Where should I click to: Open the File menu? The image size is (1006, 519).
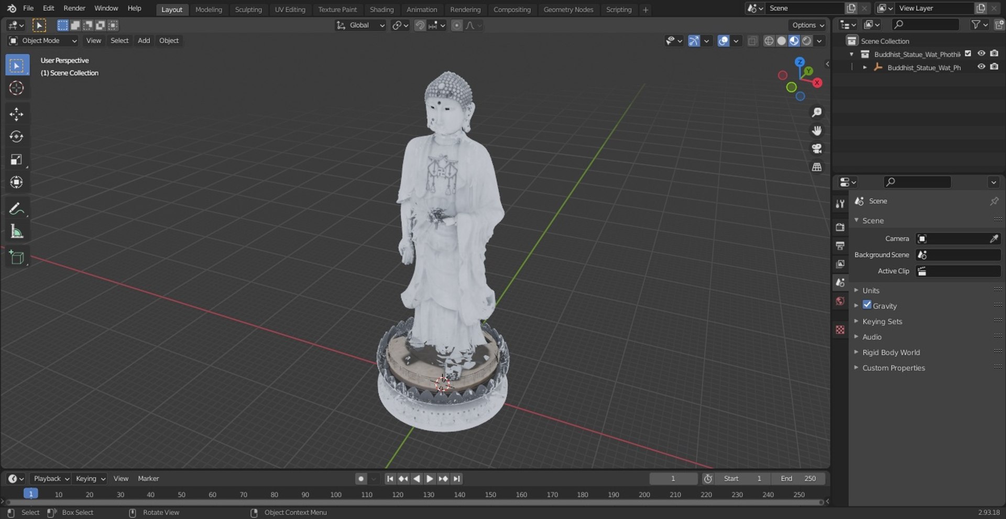tap(28, 8)
